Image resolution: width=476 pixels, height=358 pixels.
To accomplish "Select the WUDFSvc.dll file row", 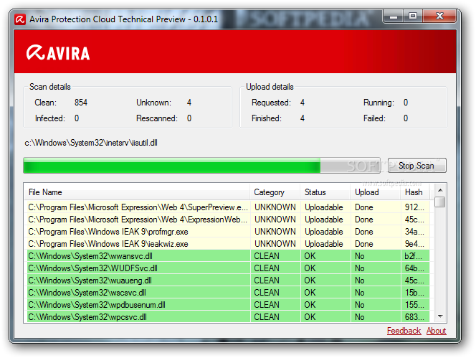I will point(228,268).
